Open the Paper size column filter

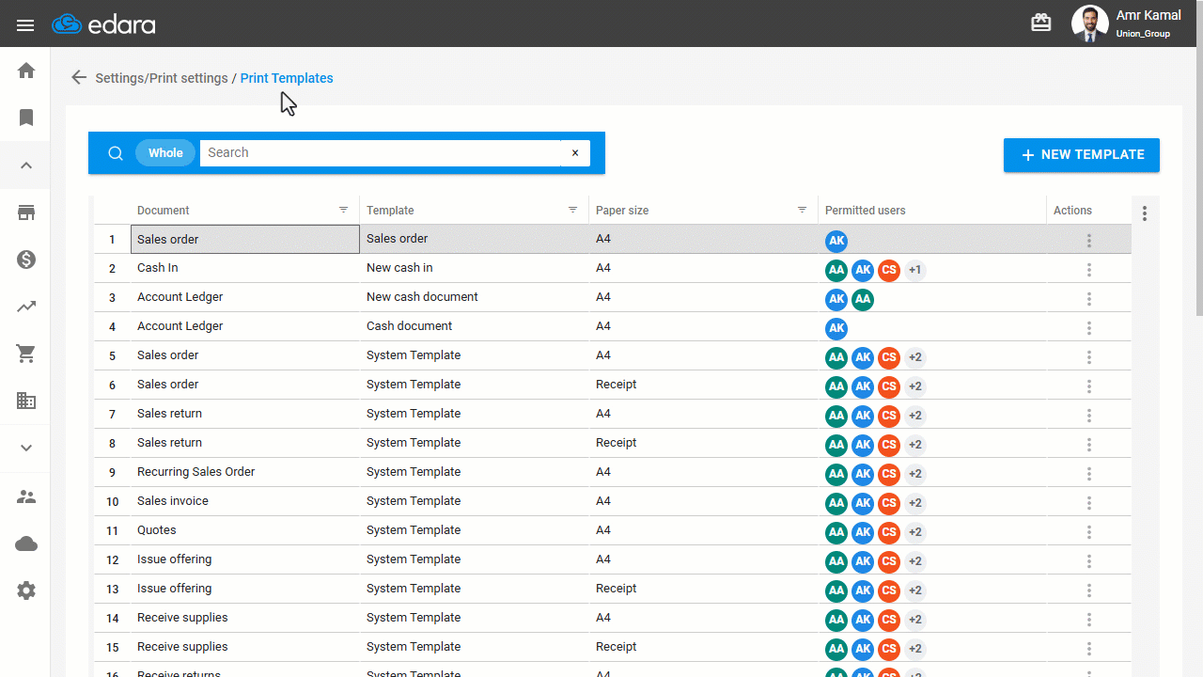[803, 210]
